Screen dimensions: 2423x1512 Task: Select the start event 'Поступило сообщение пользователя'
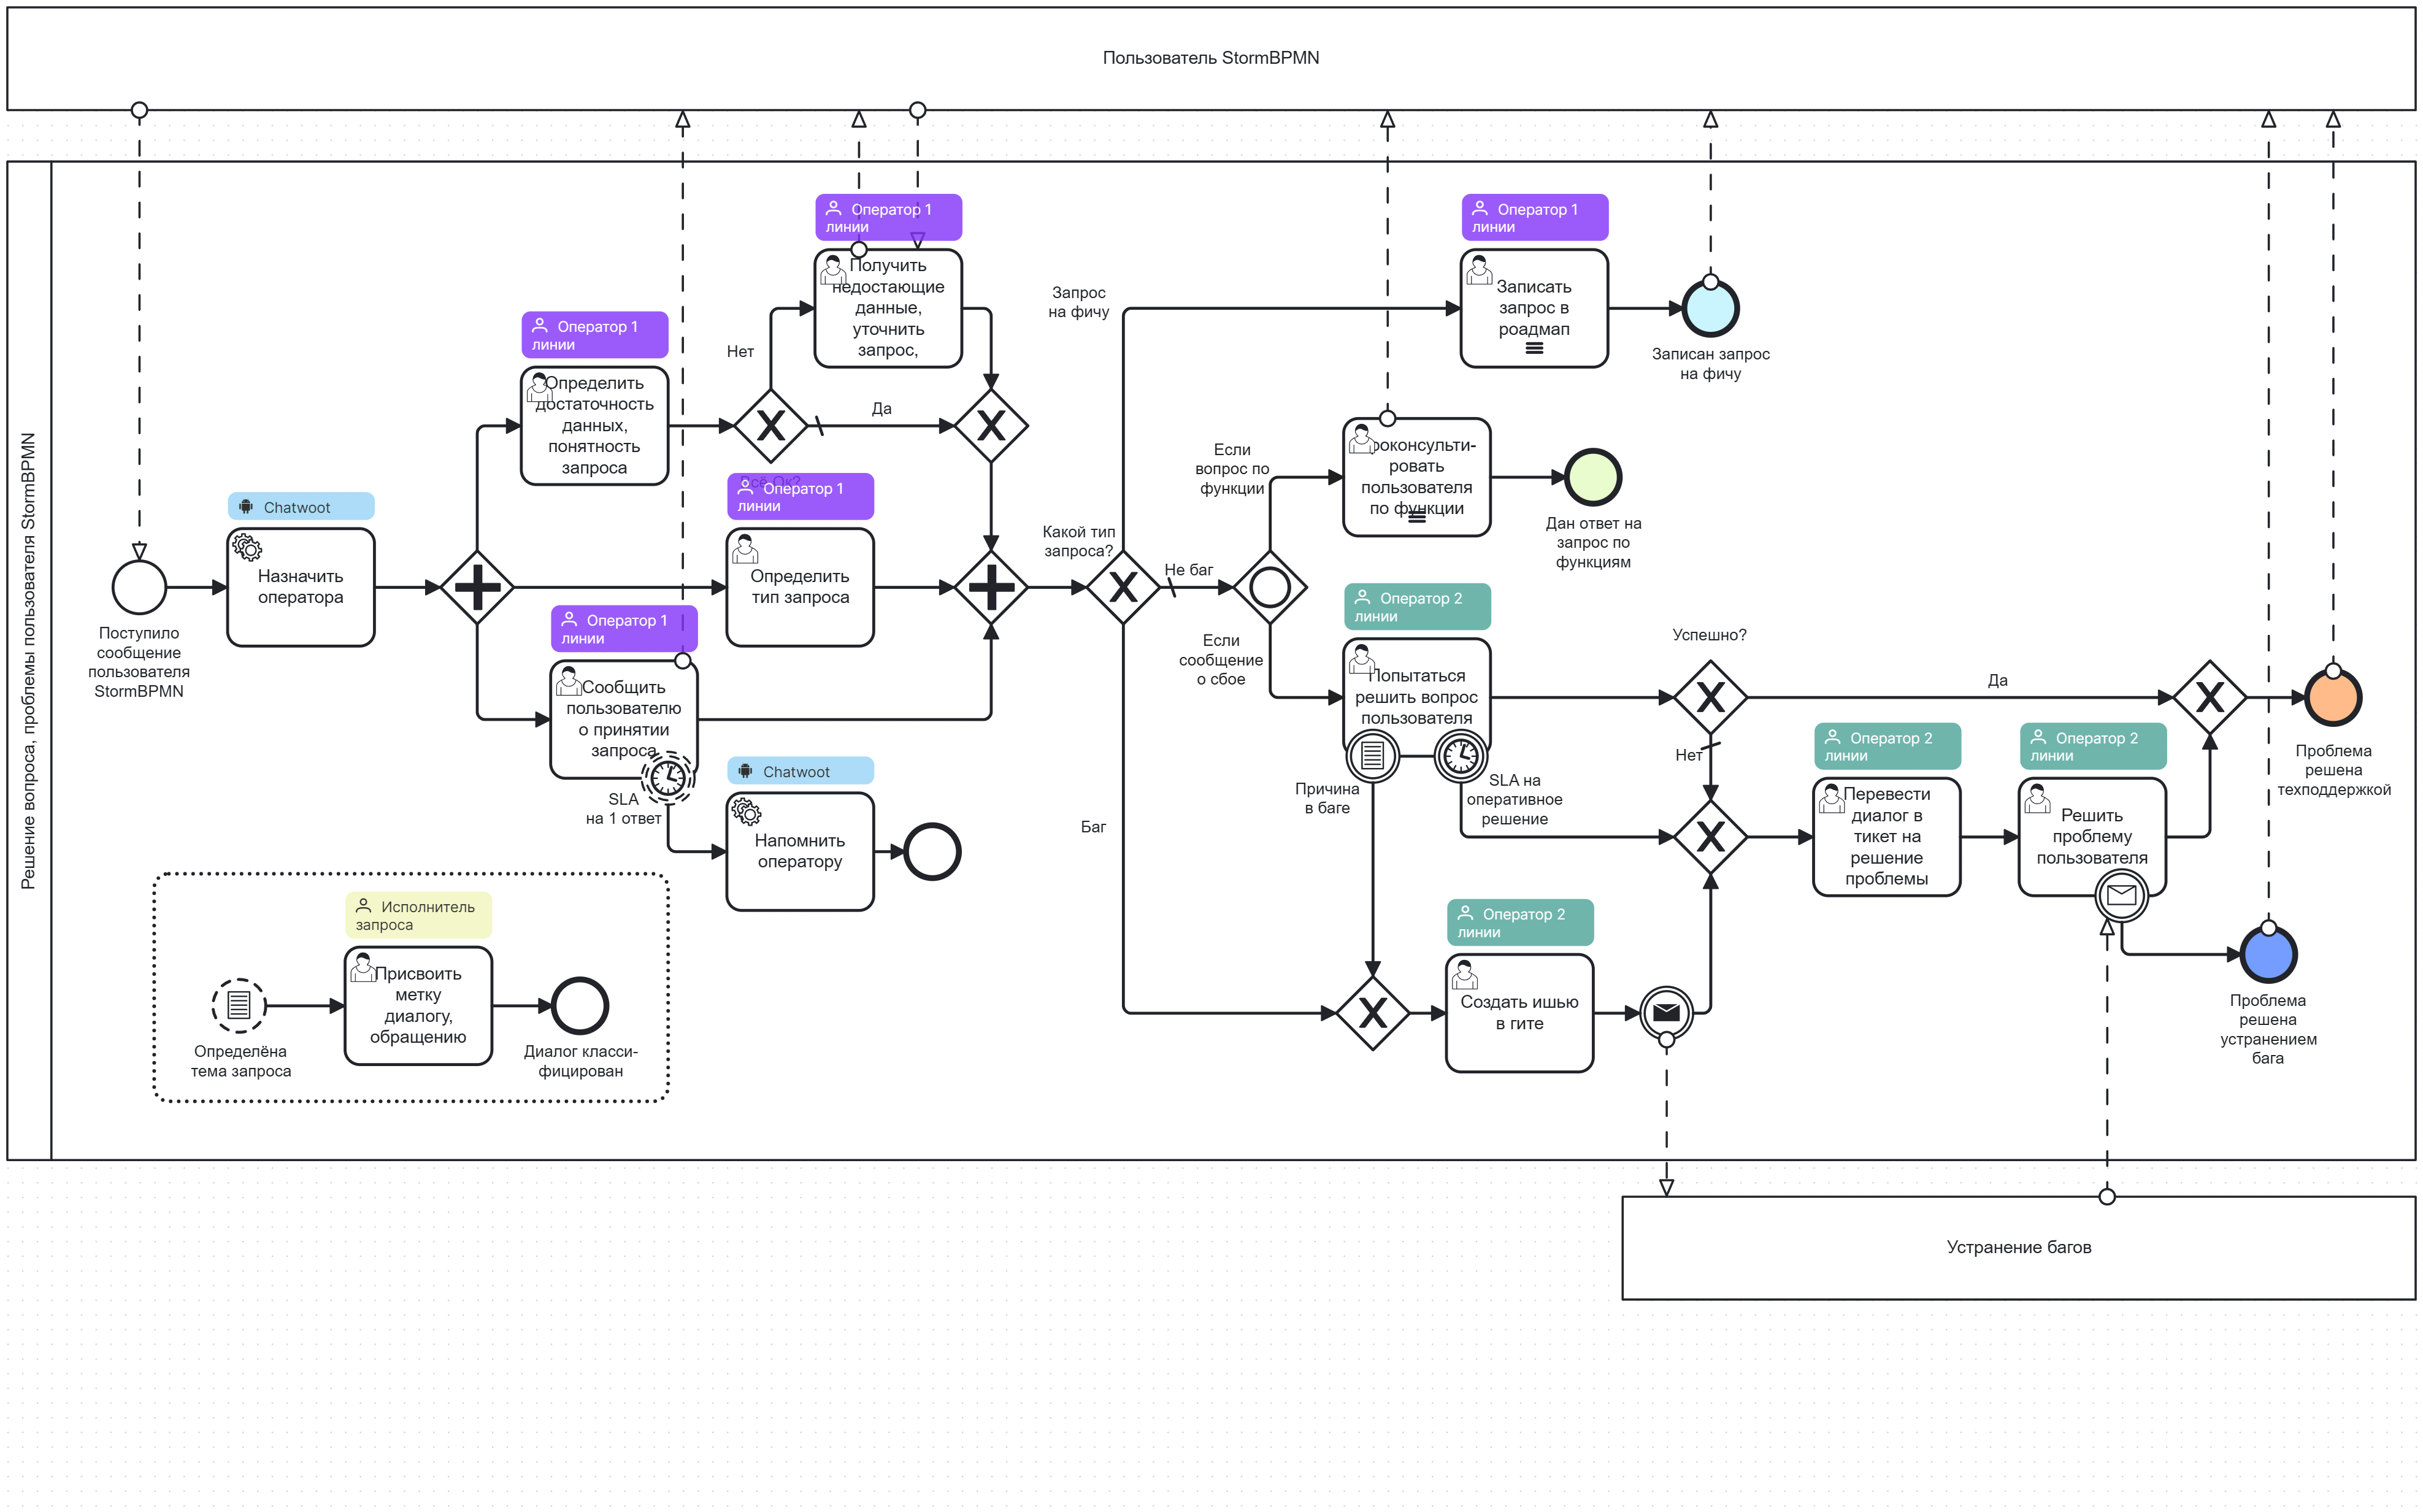[139, 587]
